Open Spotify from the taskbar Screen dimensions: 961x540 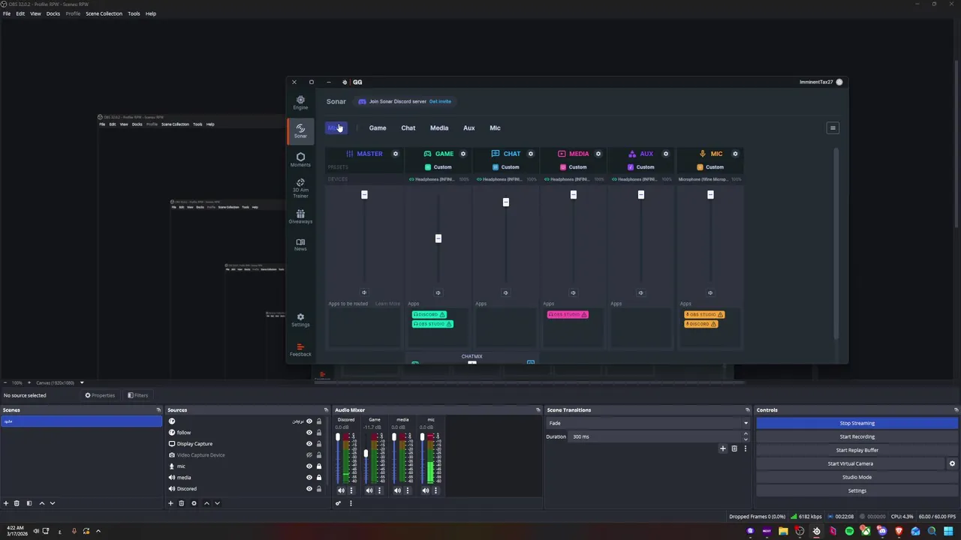849,531
